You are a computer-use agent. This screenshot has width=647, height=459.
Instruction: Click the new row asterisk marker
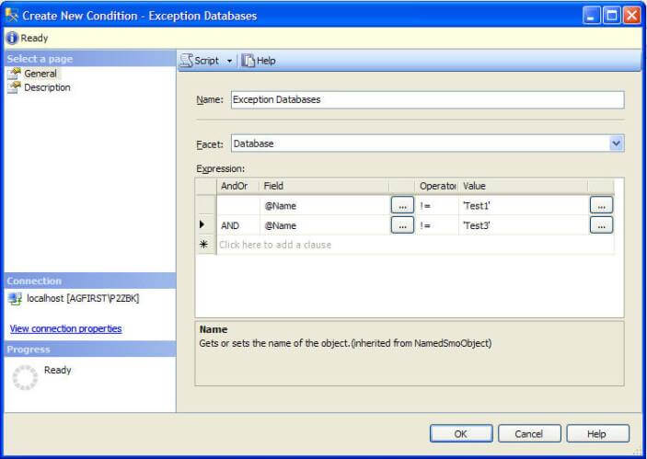203,245
